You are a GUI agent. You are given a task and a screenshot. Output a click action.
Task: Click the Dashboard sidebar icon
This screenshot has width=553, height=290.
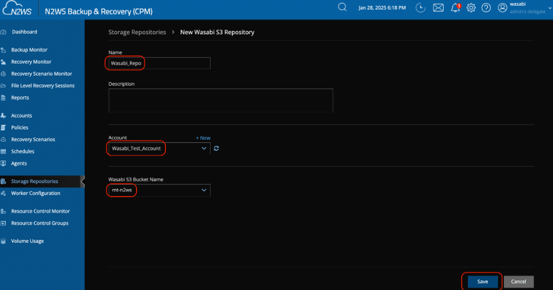[4, 32]
